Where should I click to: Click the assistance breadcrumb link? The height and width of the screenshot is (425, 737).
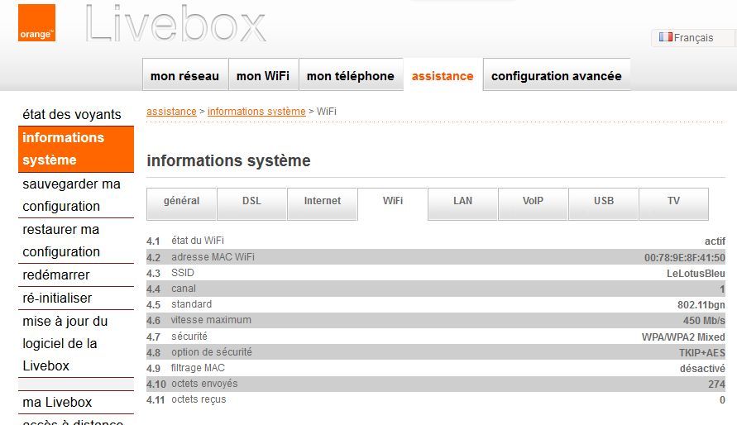pos(171,112)
